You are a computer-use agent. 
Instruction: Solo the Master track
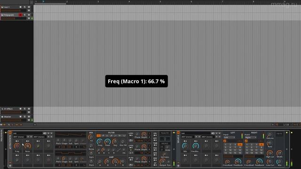pos(24,116)
